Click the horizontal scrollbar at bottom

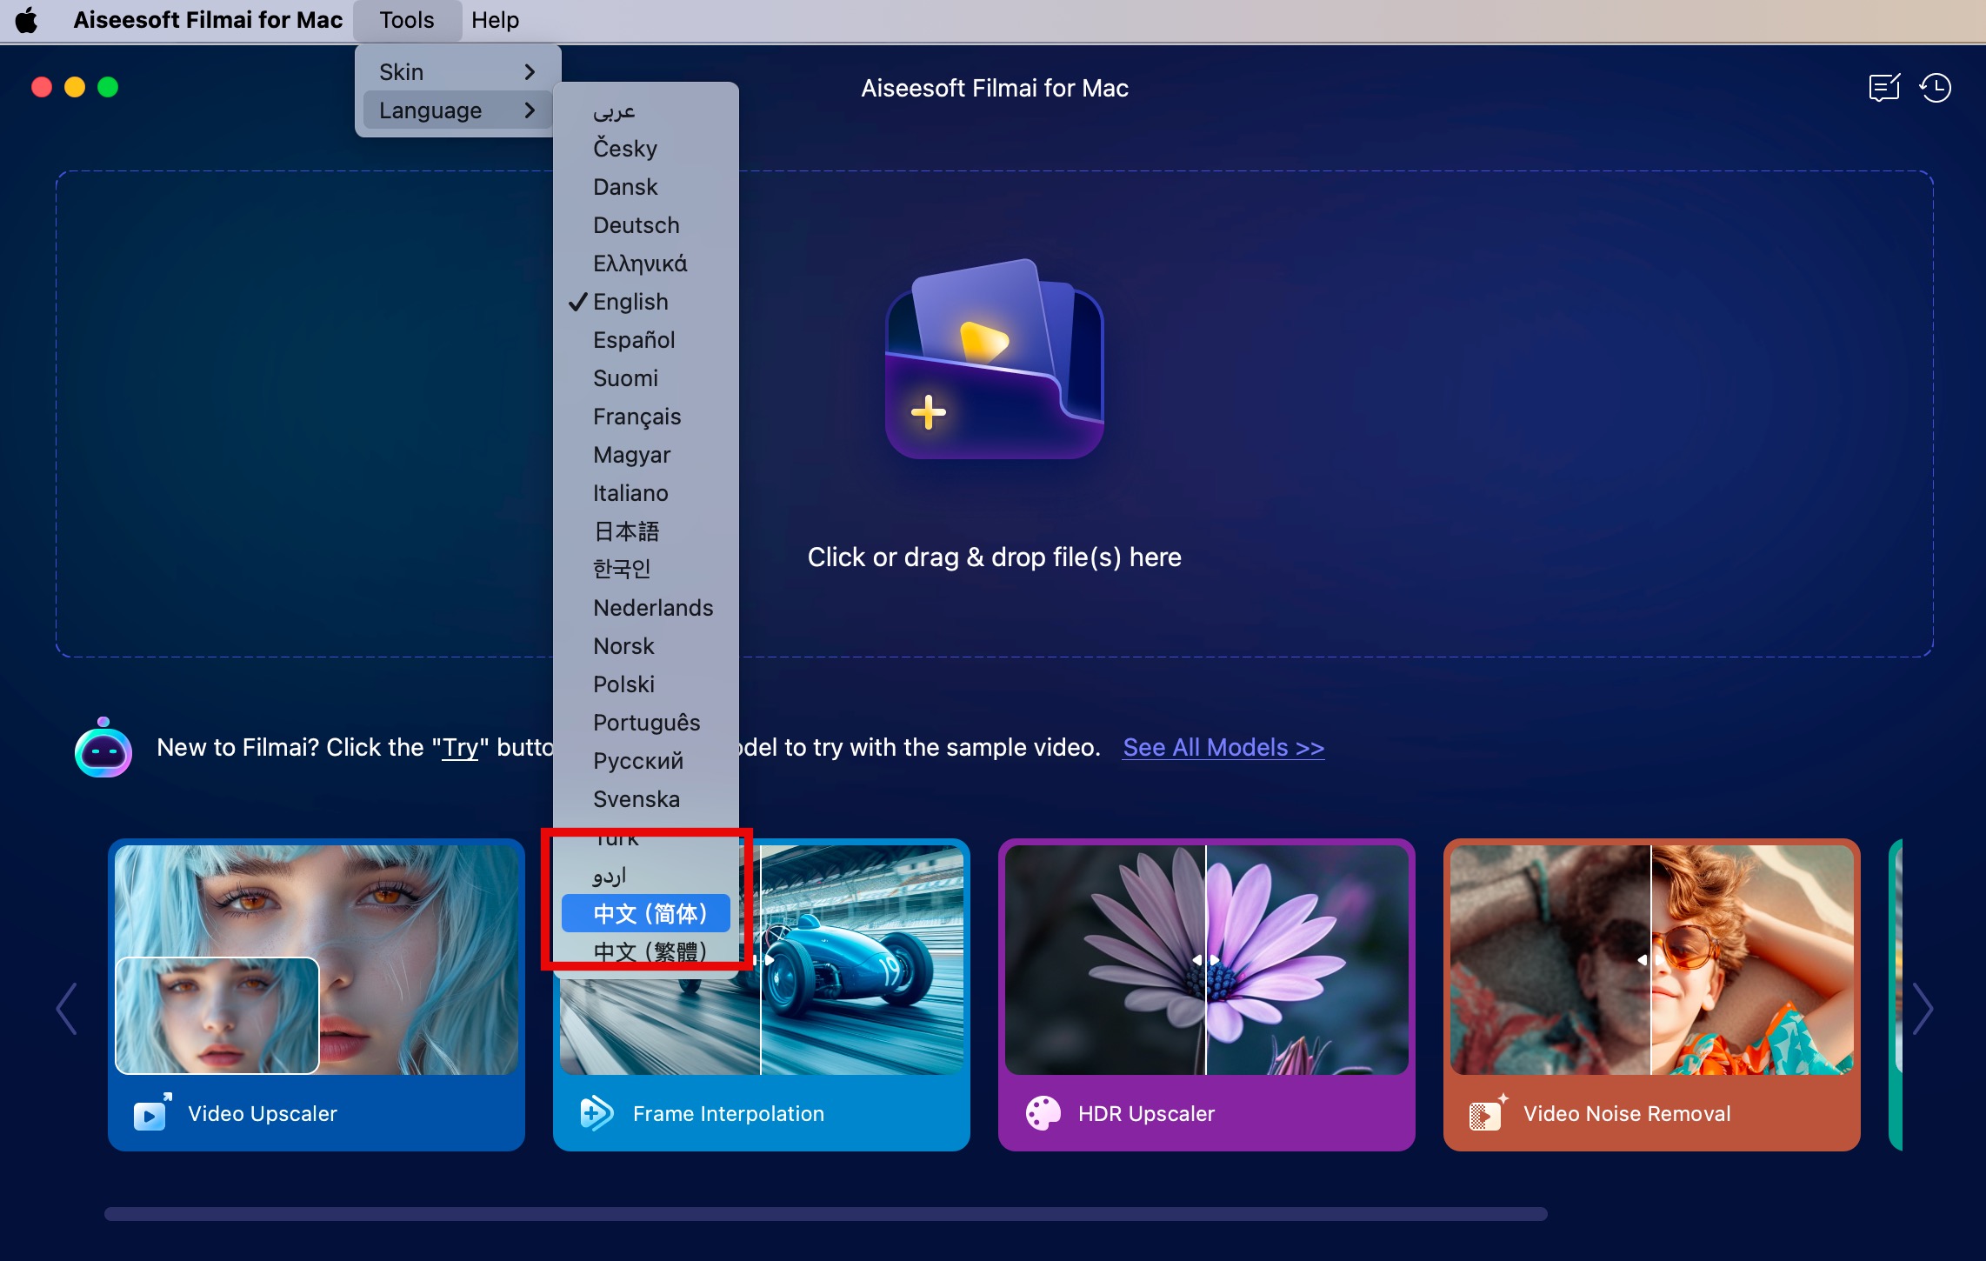click(x=824, y=1213)
